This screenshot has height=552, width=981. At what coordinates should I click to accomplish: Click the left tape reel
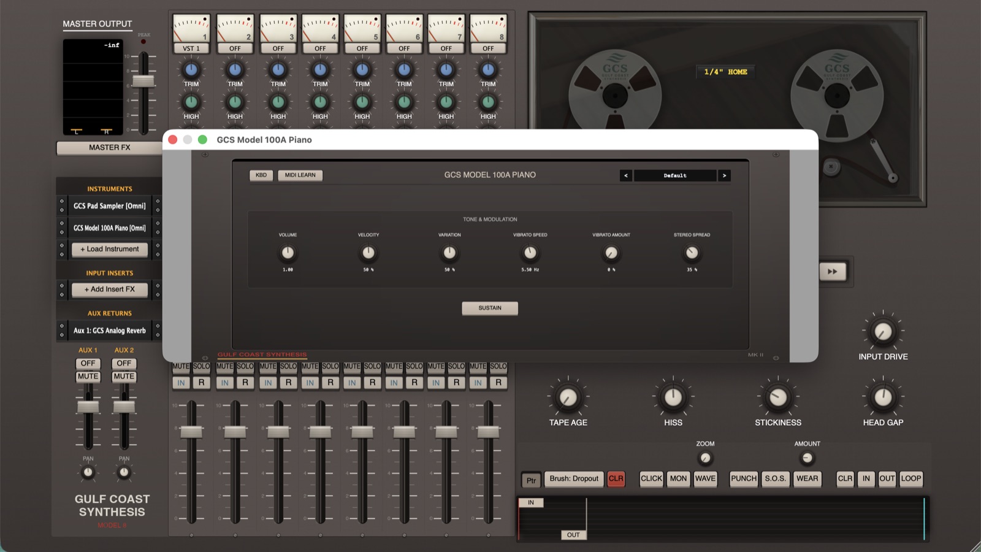point(615,96)
